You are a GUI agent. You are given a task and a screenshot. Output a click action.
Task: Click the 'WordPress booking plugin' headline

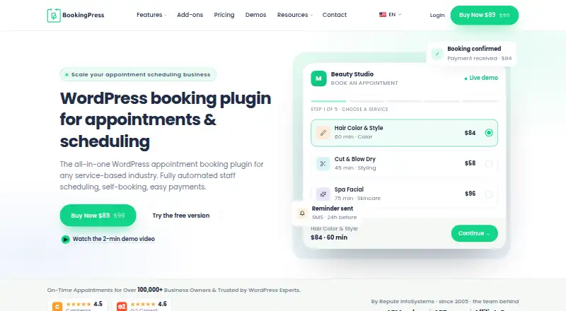point(166,98)
